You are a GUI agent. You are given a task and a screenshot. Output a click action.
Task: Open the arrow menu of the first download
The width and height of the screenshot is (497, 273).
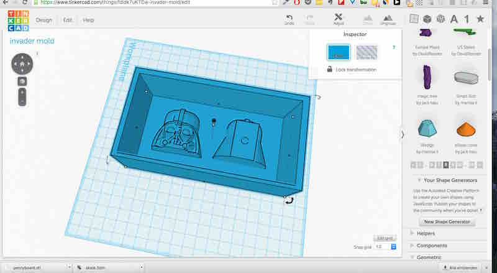70,267
